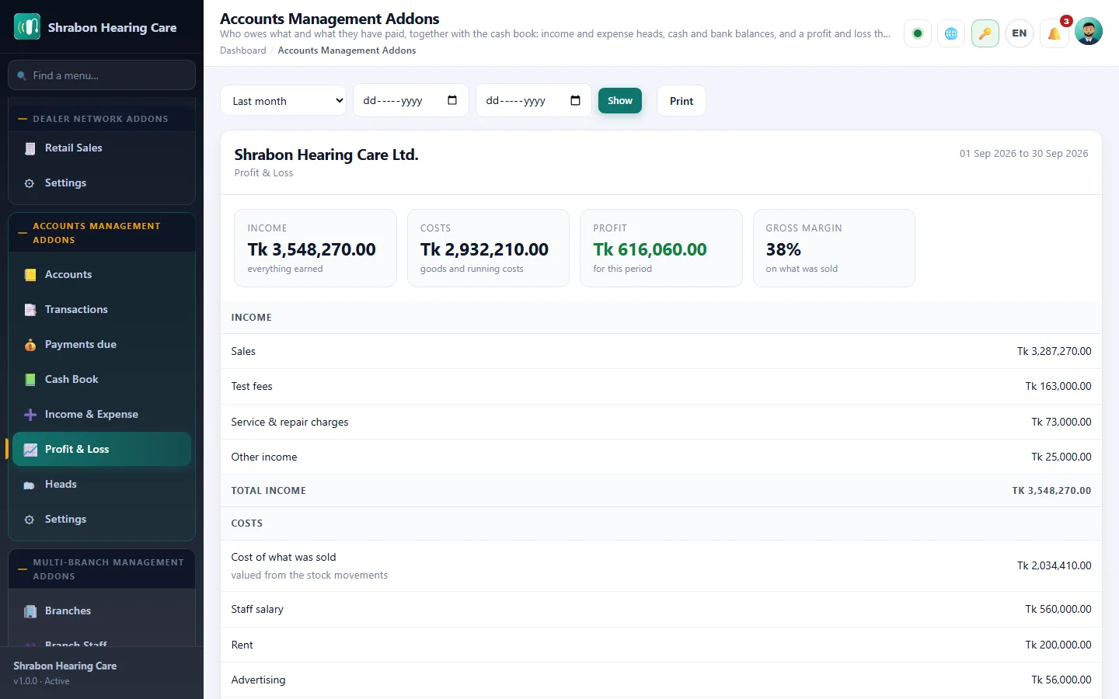This screenshot has width=1119, height=699.
Task: Open the Branches building icon
Action: point(30,611)
